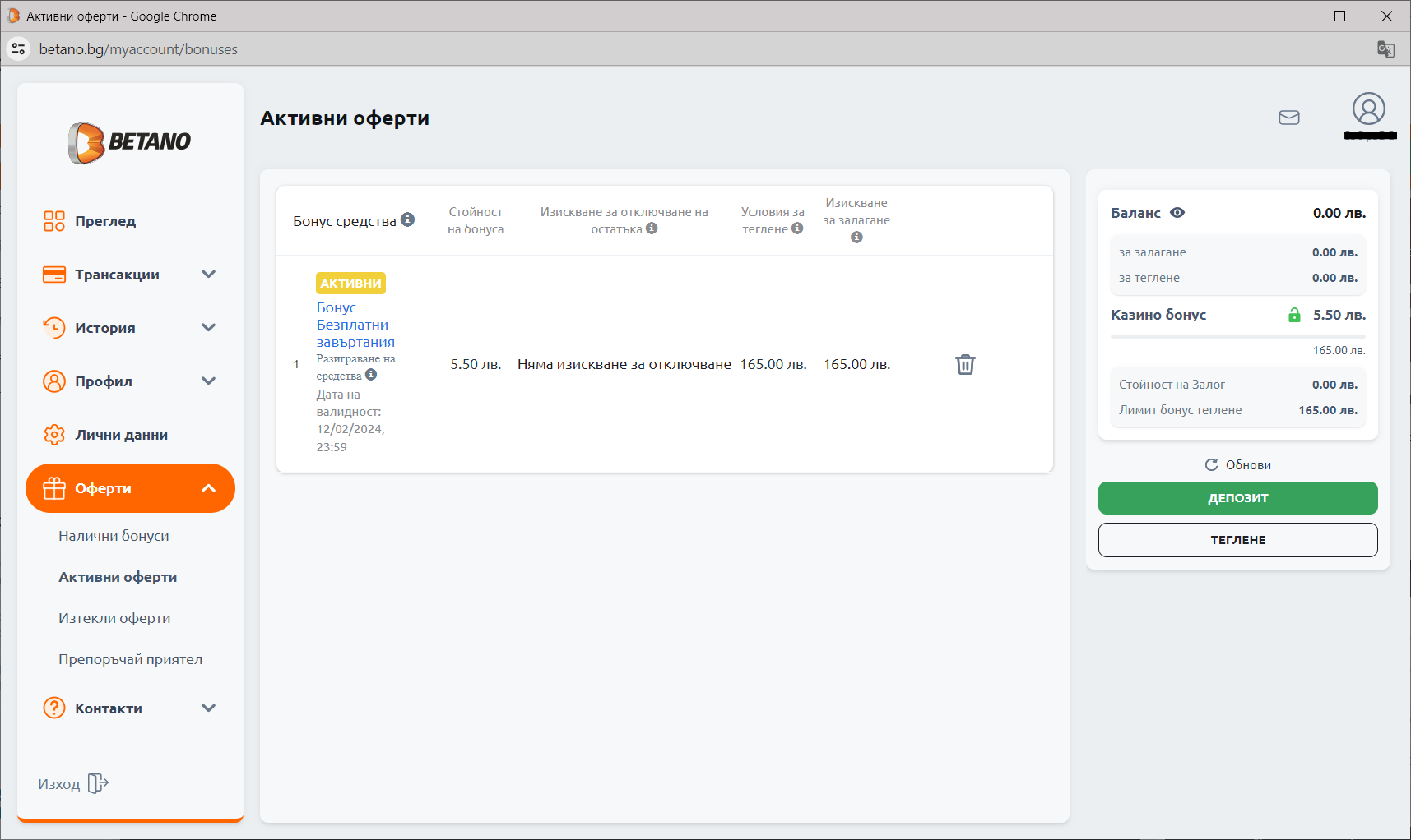Toggle balance visibility eye icon
The image size is (1411, 840).
1177,213
